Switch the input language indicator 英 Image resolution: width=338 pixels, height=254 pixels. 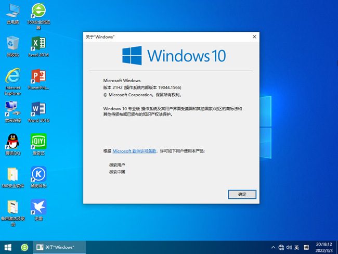pos(296,247)
